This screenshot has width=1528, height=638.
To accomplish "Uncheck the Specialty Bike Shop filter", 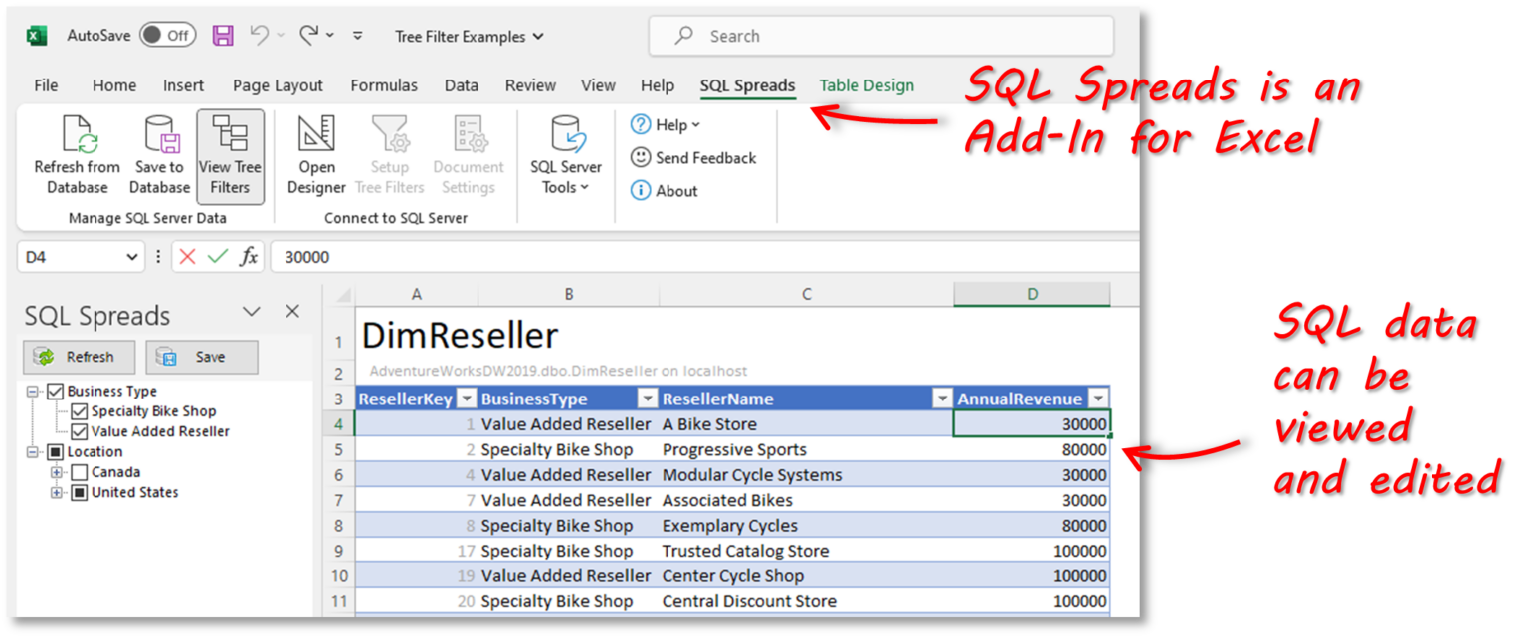I will tap(78, 410).
